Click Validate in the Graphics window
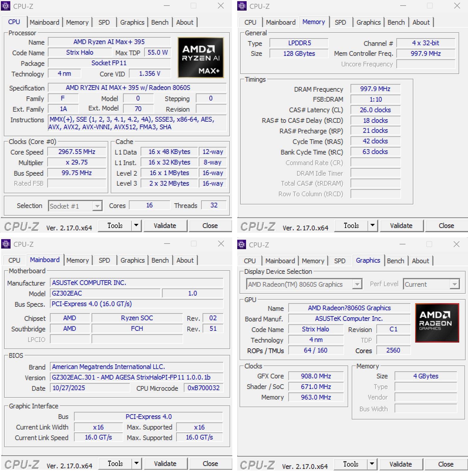468x473 pixels. coord(401,464)
